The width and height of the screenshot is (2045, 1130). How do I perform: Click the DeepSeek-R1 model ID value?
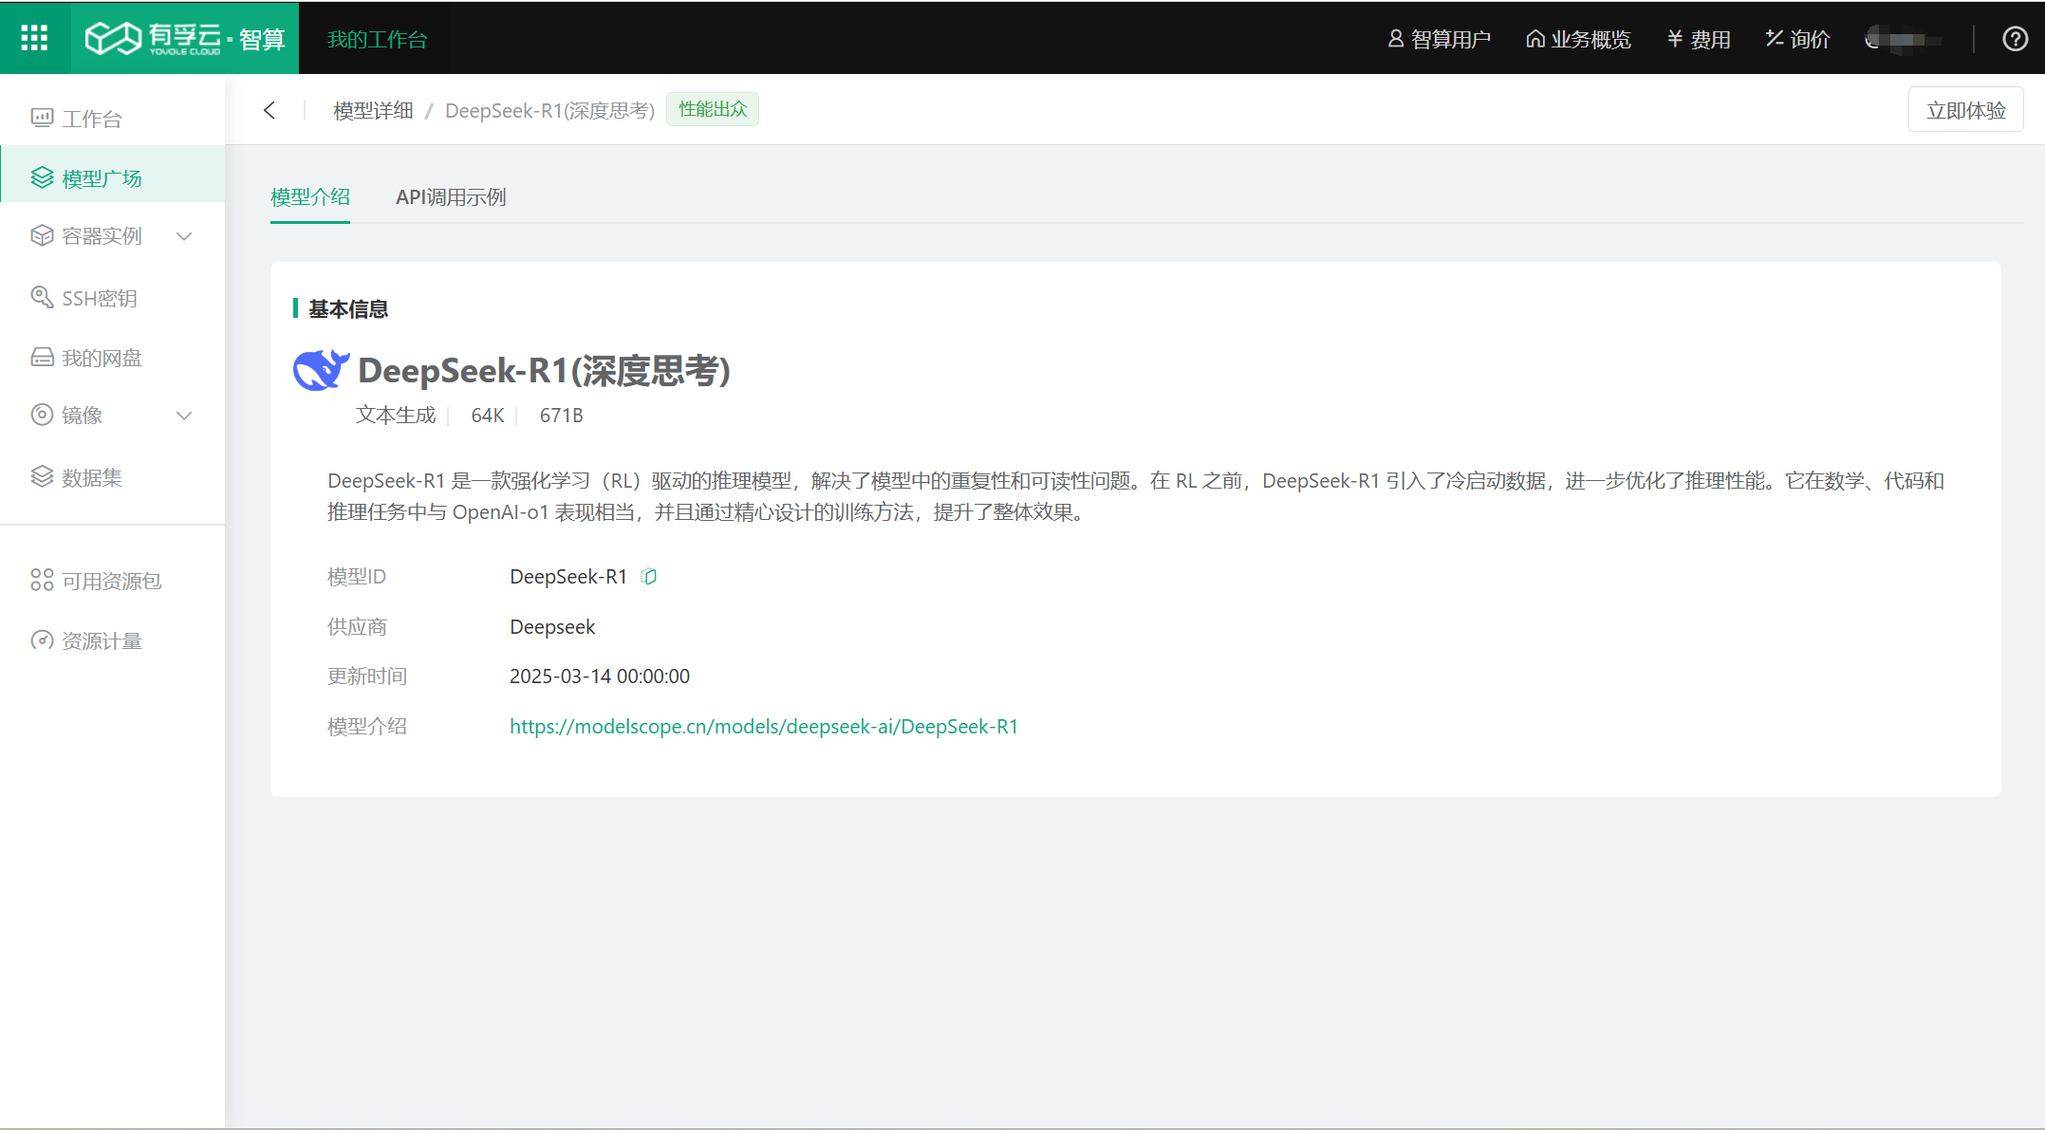click(x=568, y=577)
